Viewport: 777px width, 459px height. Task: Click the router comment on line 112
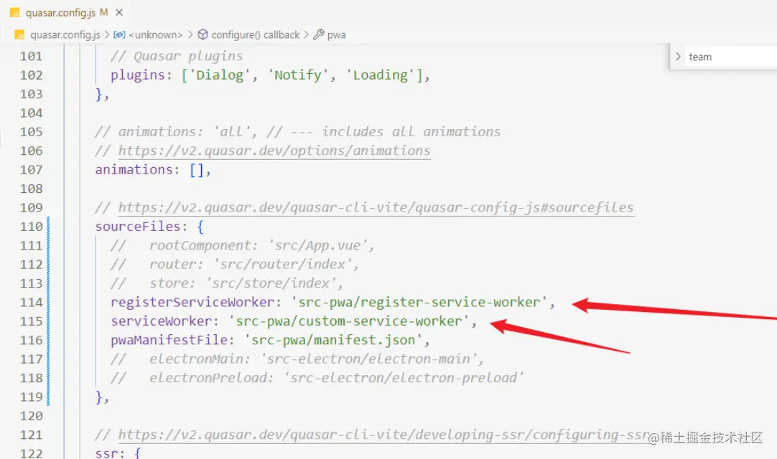234,264
